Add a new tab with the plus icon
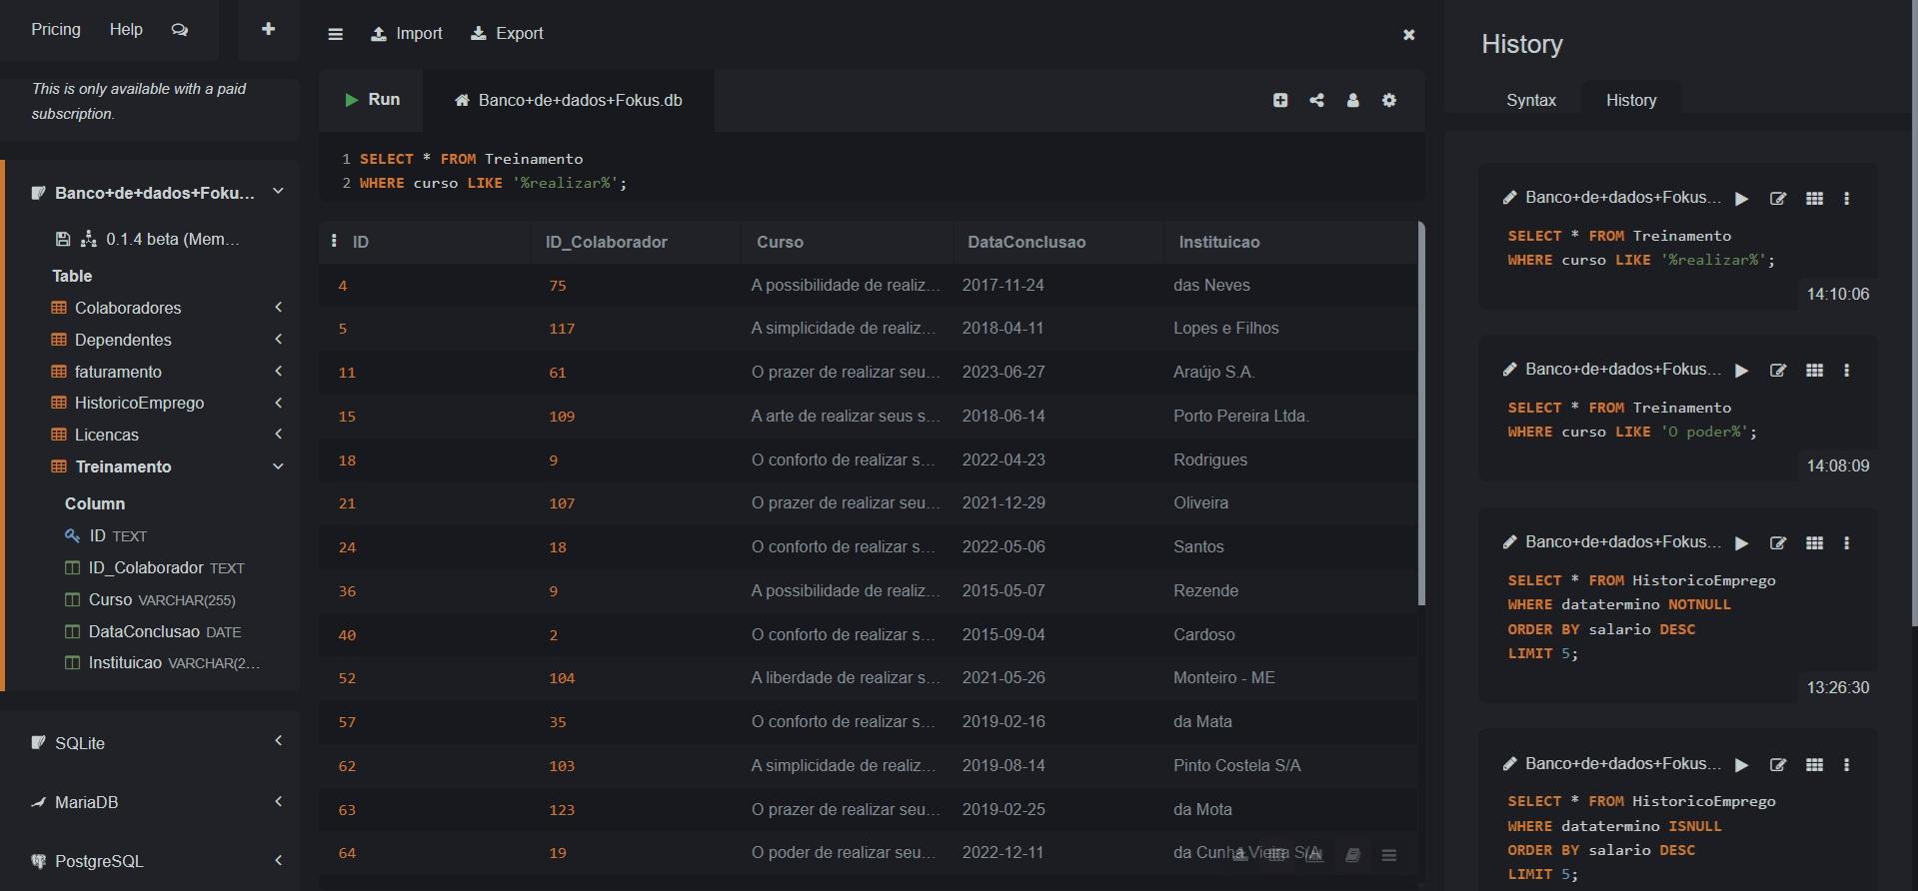This screenshot has width=1918, height=891. 268,30
